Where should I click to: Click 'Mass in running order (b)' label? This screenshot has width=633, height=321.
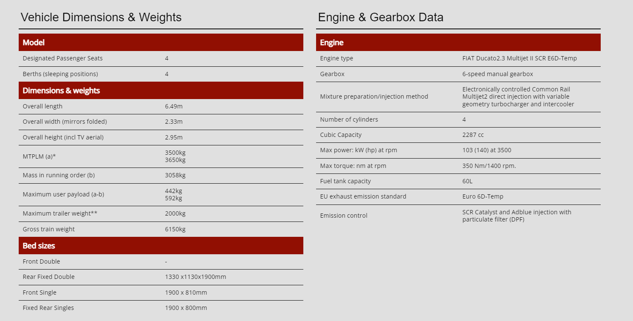point(58,175)
